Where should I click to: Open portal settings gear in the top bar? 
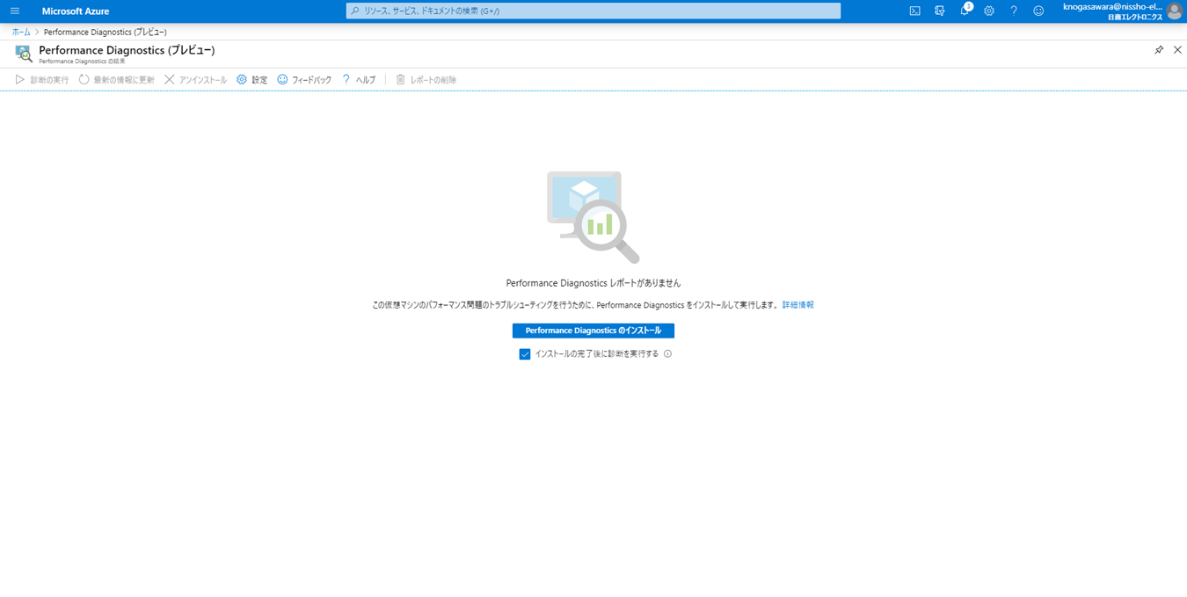pyautogui.click(x=989, y=11)
